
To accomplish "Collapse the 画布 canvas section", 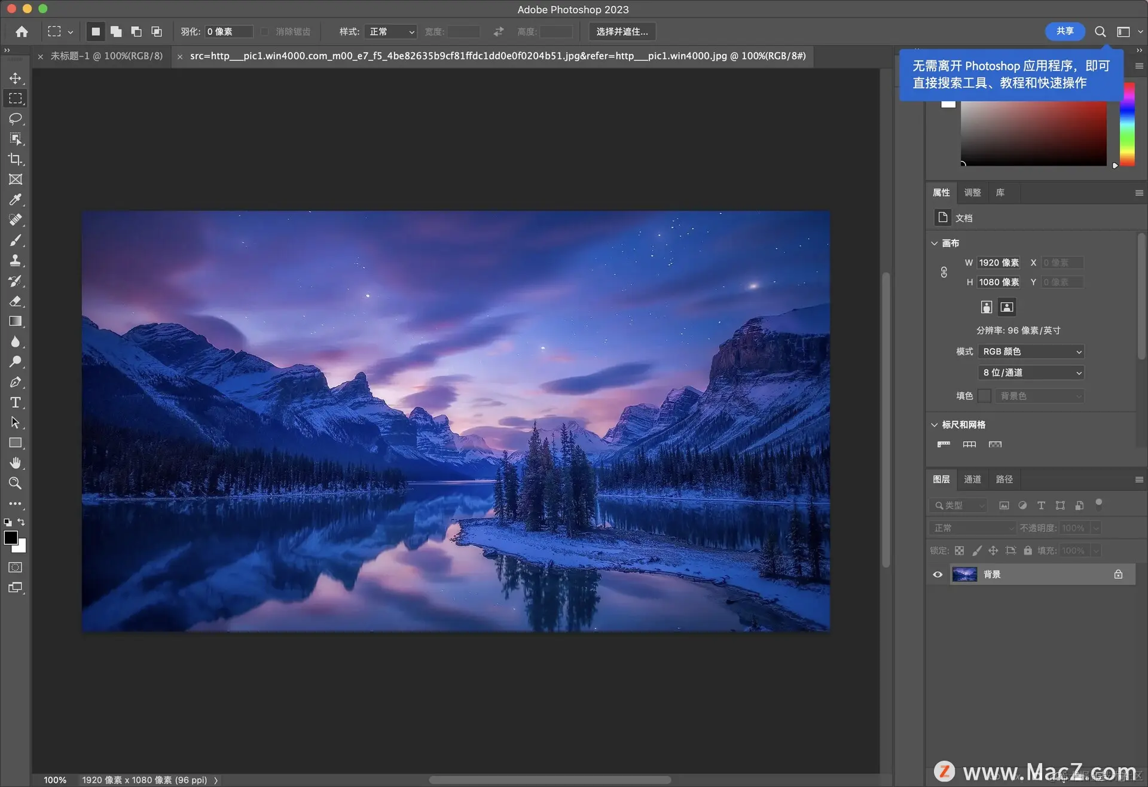I will (935, 243).
